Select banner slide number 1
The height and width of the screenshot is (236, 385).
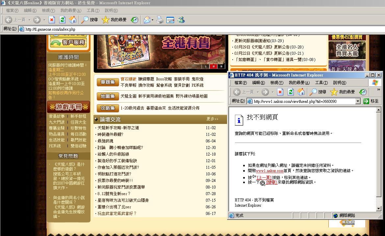[206, 66]
